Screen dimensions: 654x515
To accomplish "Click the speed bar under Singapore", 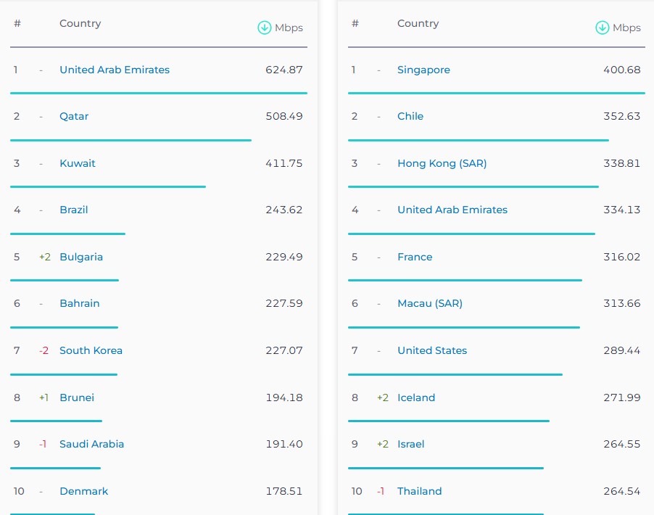I will click(x=496, y=93).
